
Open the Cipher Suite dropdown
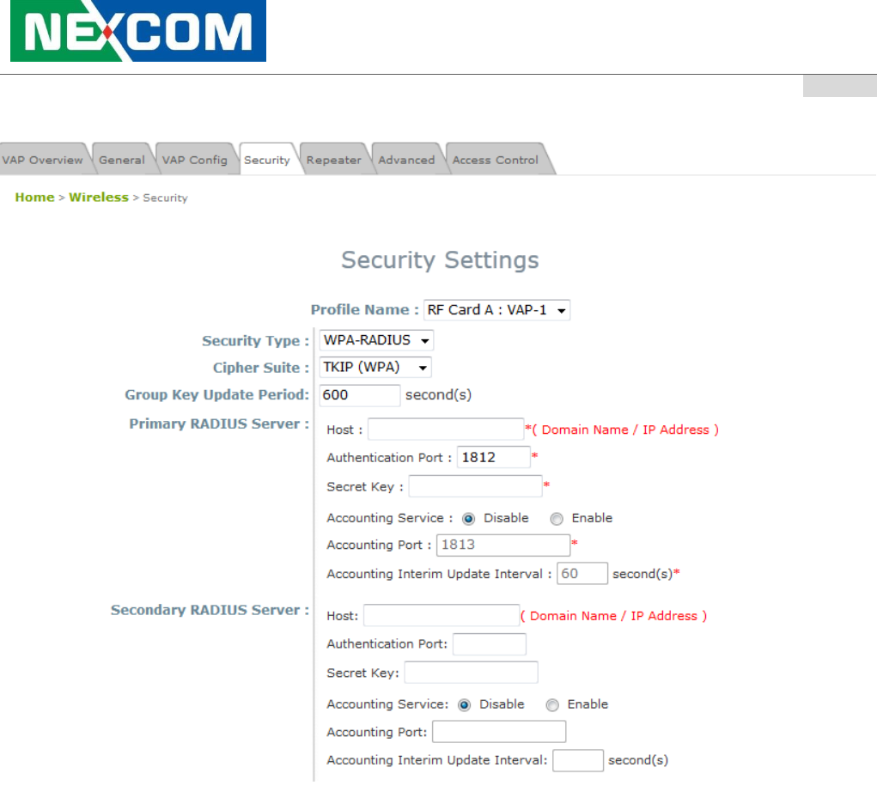tap(375, 368)
